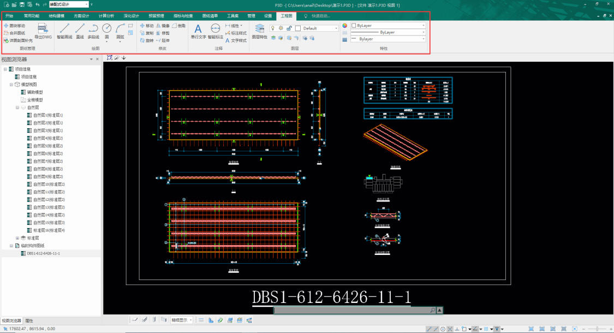Select drawing DBS1-612-6426-11-1 in tree

point(43,253)
